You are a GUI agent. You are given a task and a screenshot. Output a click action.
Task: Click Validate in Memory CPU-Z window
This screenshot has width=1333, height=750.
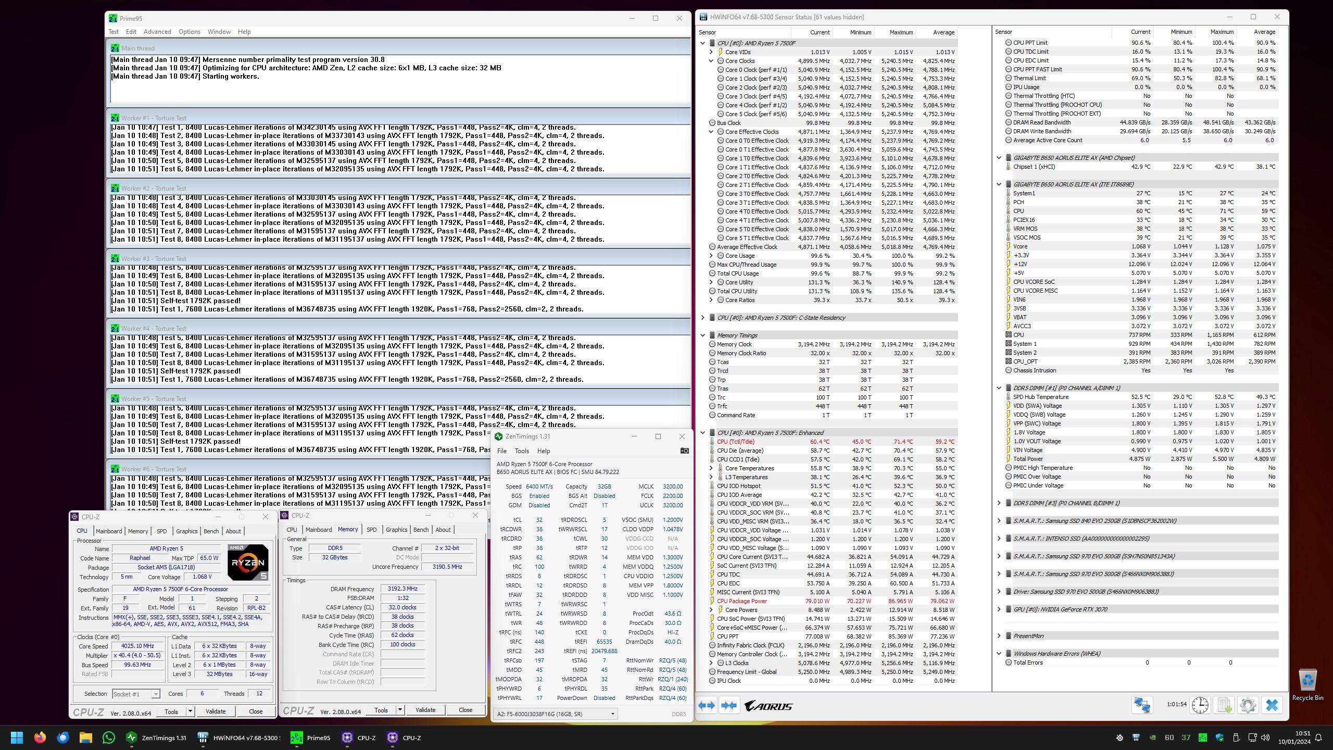425,710
